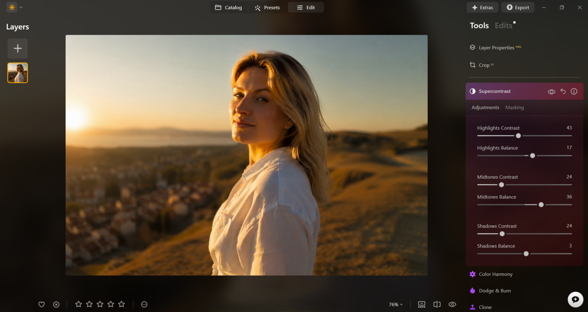The height and width of the screenshot is (312, 588).
Task: Rate the photo five stars
Action: (122, 304)
